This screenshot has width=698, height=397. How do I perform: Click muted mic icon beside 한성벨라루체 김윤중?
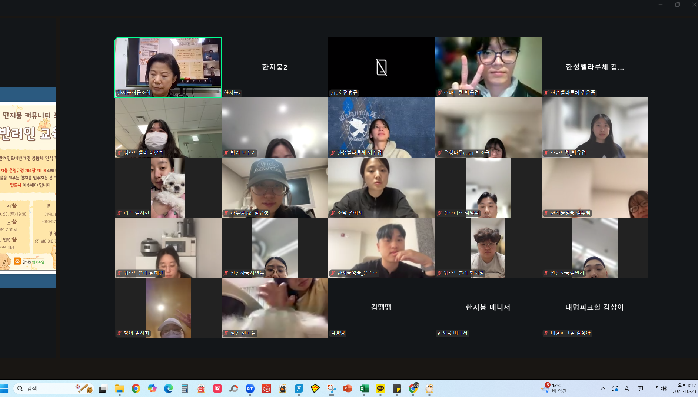click(546, 93)
